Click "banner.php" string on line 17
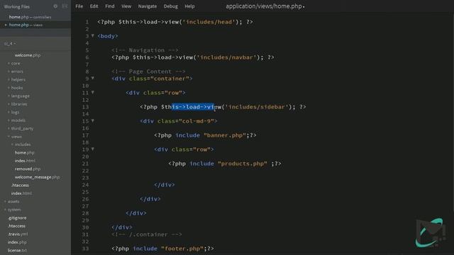The width and height of the screenshot is (454, 255). pos(225,135)
